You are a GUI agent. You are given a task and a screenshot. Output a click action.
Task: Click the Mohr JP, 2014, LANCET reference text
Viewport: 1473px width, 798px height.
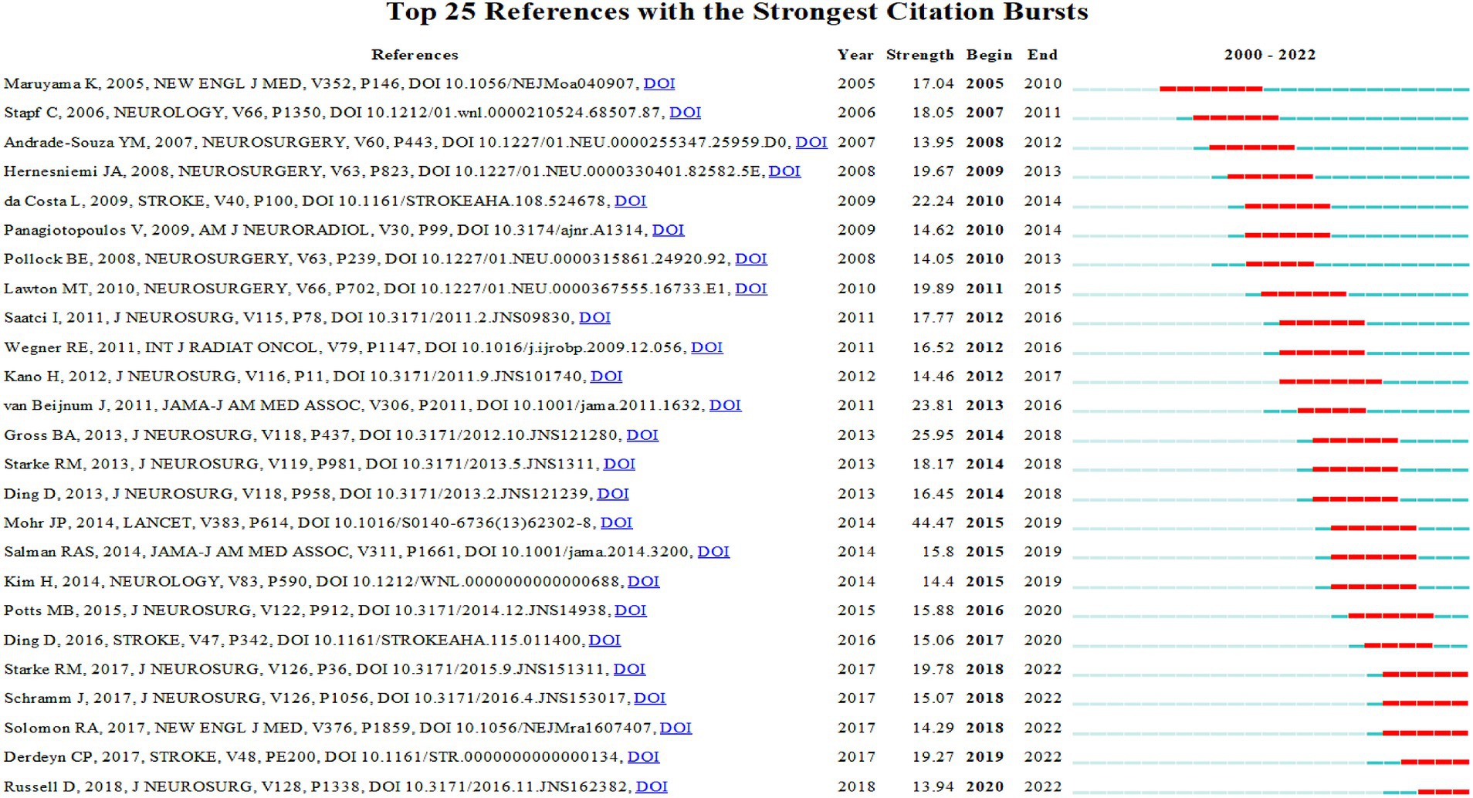coord(300,523)
